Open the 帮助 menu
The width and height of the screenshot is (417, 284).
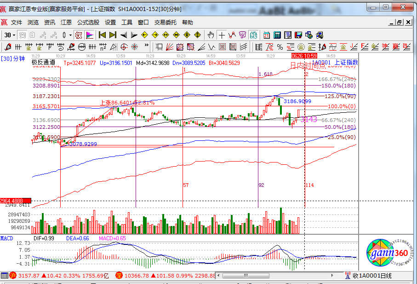point(187,23)
